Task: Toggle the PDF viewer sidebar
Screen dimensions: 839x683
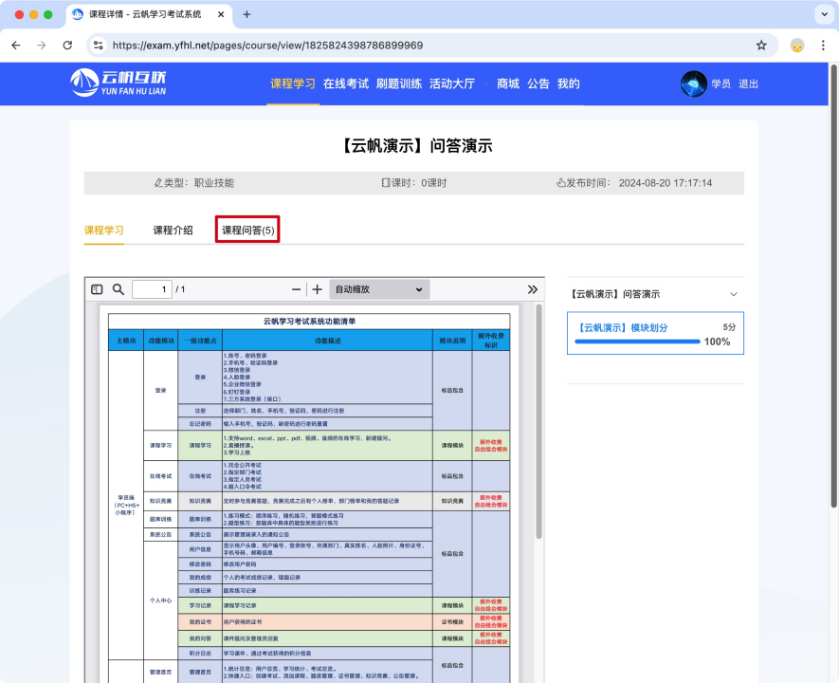Action: (97, 289)
